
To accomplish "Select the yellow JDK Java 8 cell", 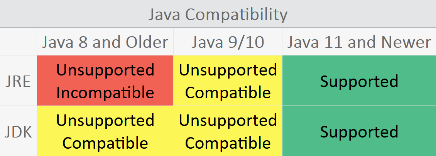I will point(105,132).
